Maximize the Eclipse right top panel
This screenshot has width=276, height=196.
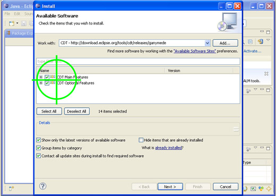[x=268, y=32]
